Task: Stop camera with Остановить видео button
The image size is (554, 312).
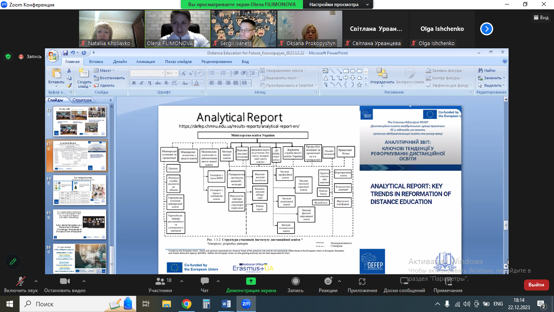Action: point(64,282)
